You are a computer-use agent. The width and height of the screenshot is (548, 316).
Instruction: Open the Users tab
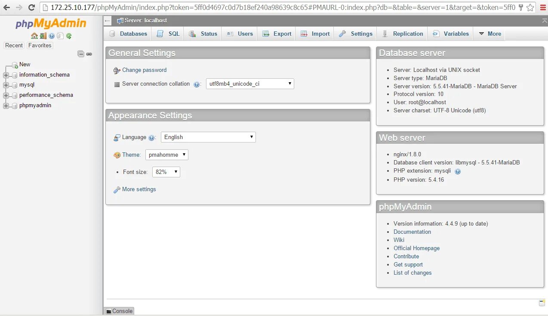[x=240, y=34]
